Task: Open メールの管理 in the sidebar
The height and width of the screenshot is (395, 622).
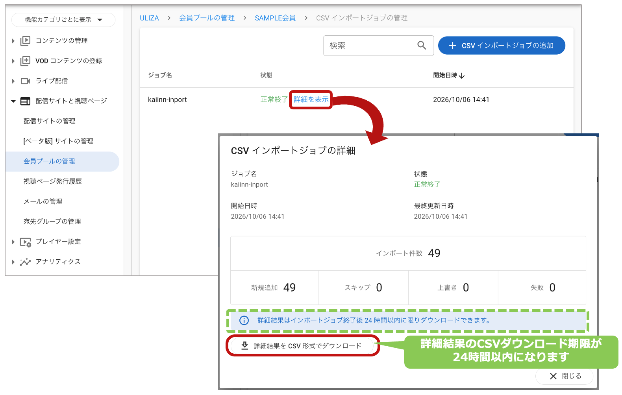Action: click(x=43, y=201)
